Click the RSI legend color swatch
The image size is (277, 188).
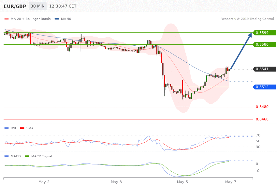(7, 128)
